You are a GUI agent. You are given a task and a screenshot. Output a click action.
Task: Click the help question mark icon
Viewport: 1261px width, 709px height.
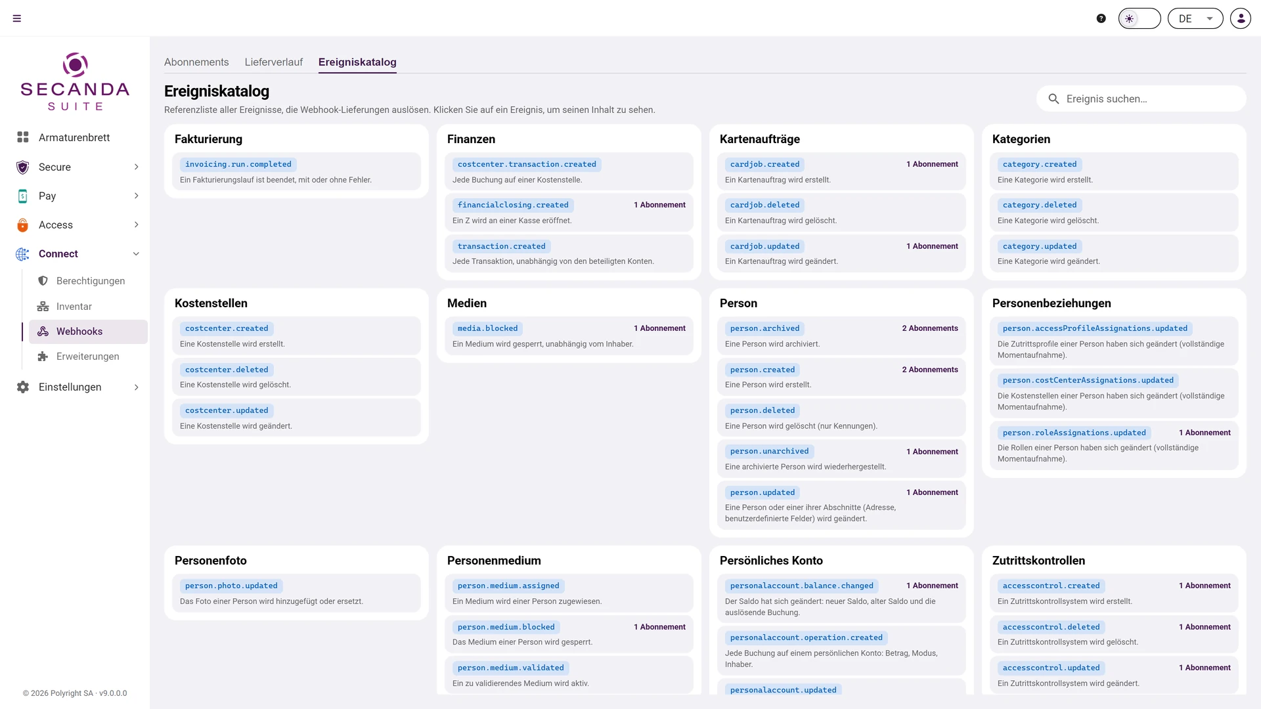1101,18
